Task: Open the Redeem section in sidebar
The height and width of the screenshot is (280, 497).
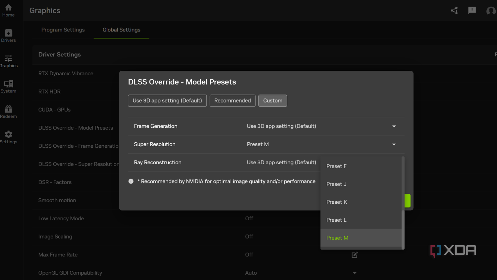Action: pyautogui.click(x=8, y=112)
